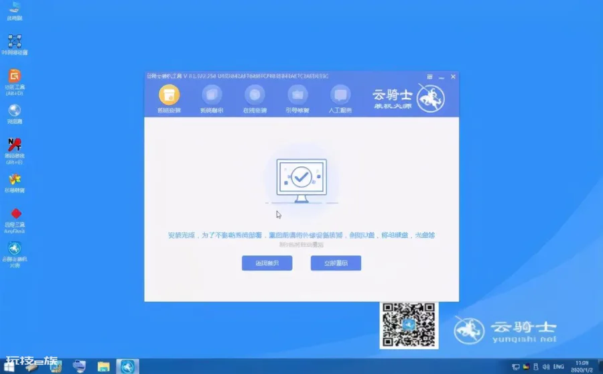Click the ENG input language indicator

pos(558,367)
